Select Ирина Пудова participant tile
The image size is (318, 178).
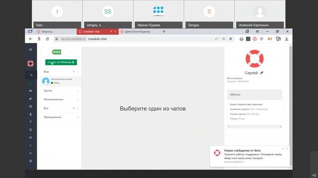[x=159, y=14]
